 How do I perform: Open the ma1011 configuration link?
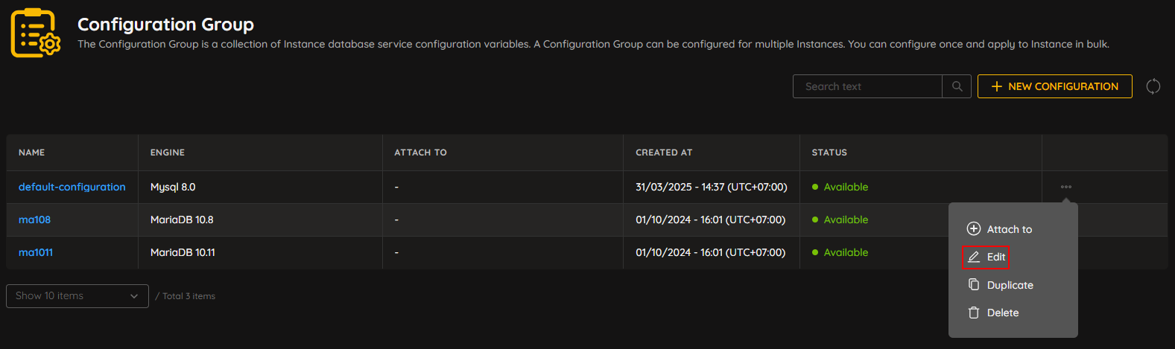[x=36, y=252]
